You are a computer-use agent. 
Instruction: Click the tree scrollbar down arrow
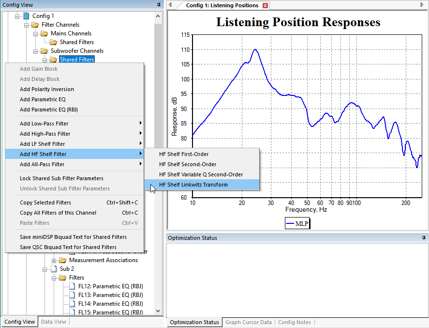tap(158, 311)
